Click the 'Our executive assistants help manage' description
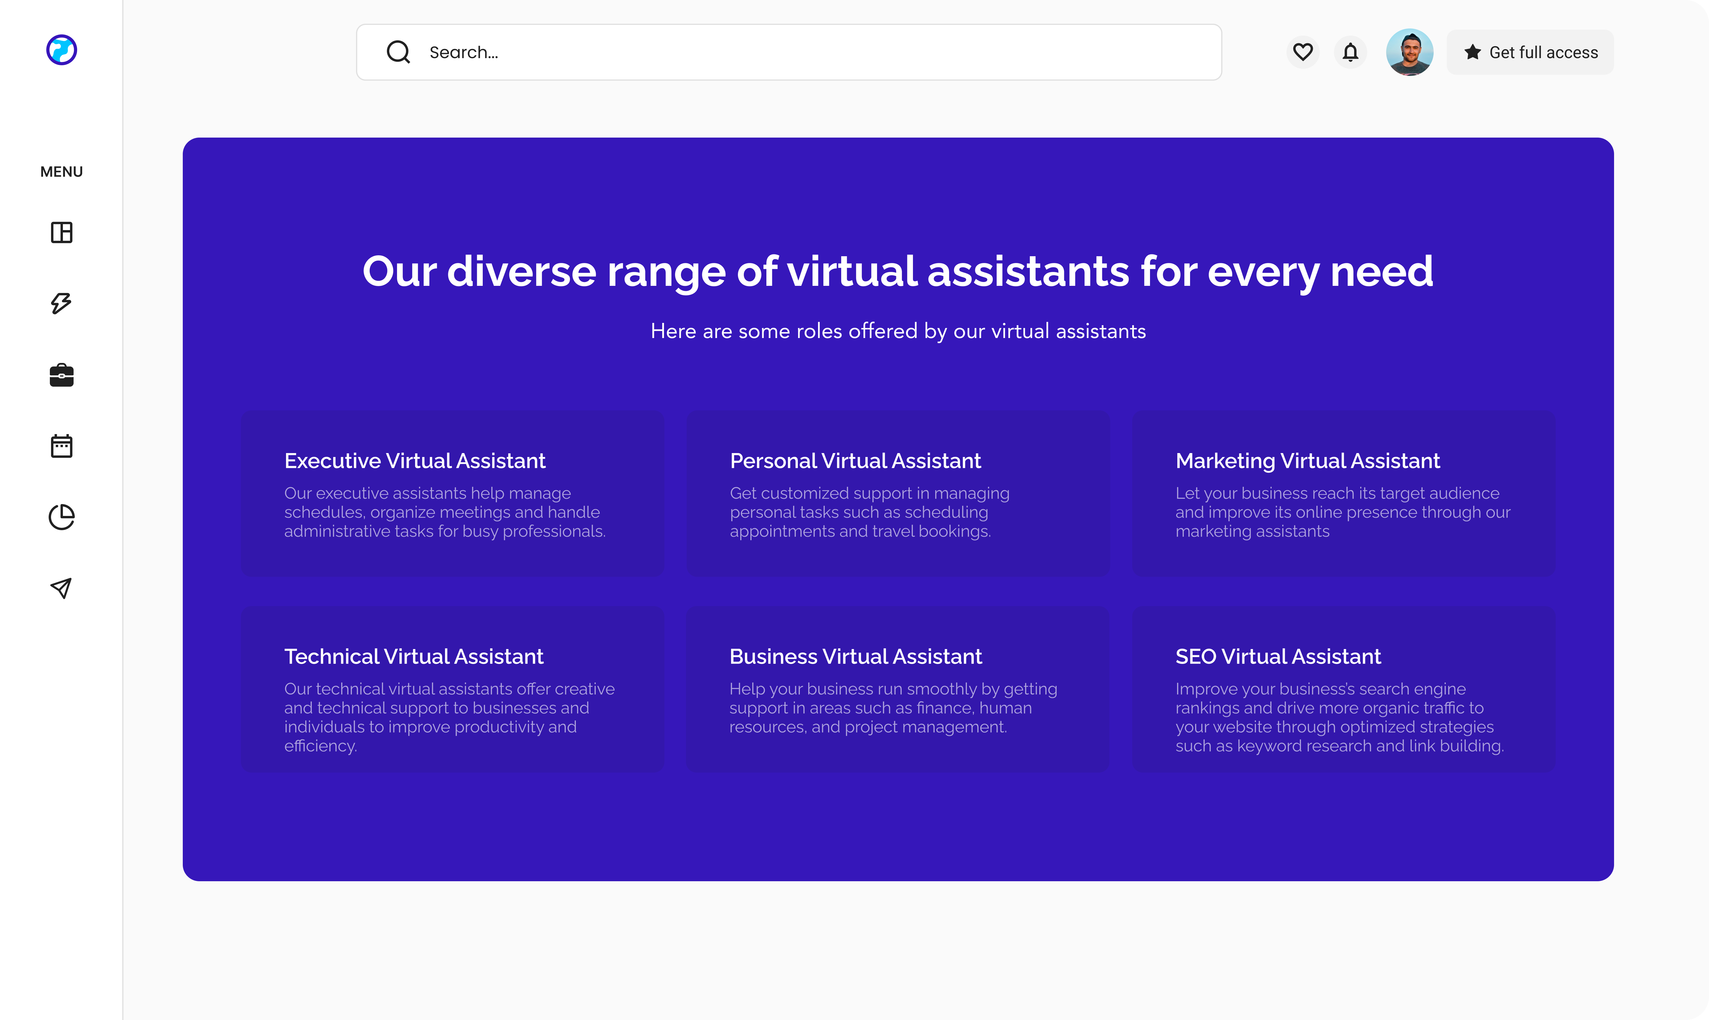 445,512
